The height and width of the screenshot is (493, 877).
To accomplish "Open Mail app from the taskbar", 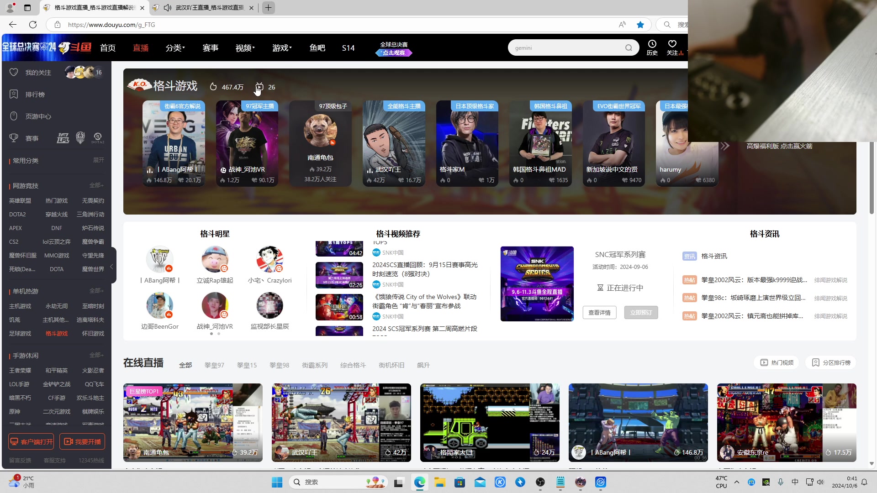I will coord(480,482).
